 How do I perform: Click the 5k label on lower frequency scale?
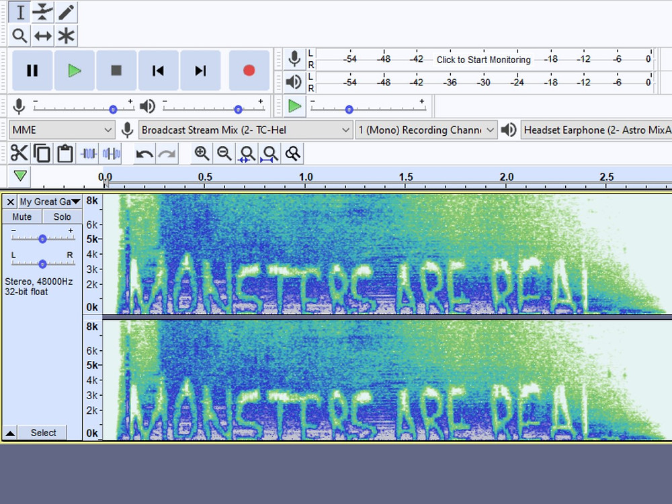click(x=92, y=365)
